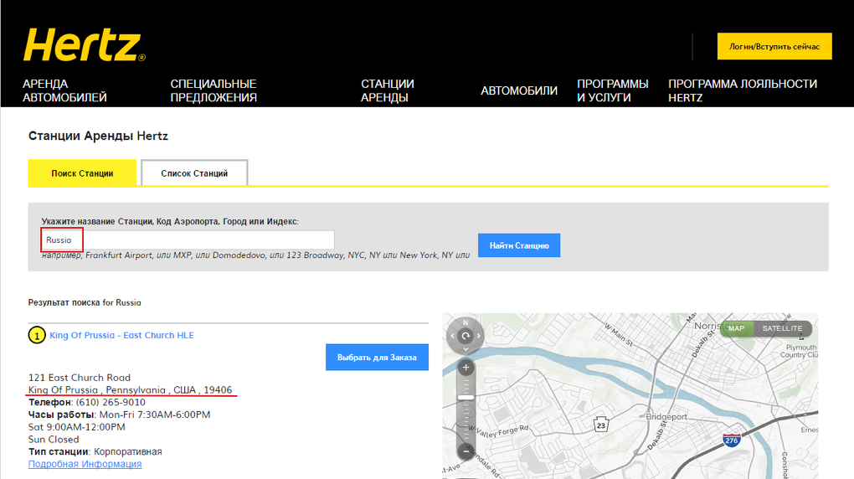Open Автомобили menu
The width and height of the screenshot is (854, 479).
[519, 90]
